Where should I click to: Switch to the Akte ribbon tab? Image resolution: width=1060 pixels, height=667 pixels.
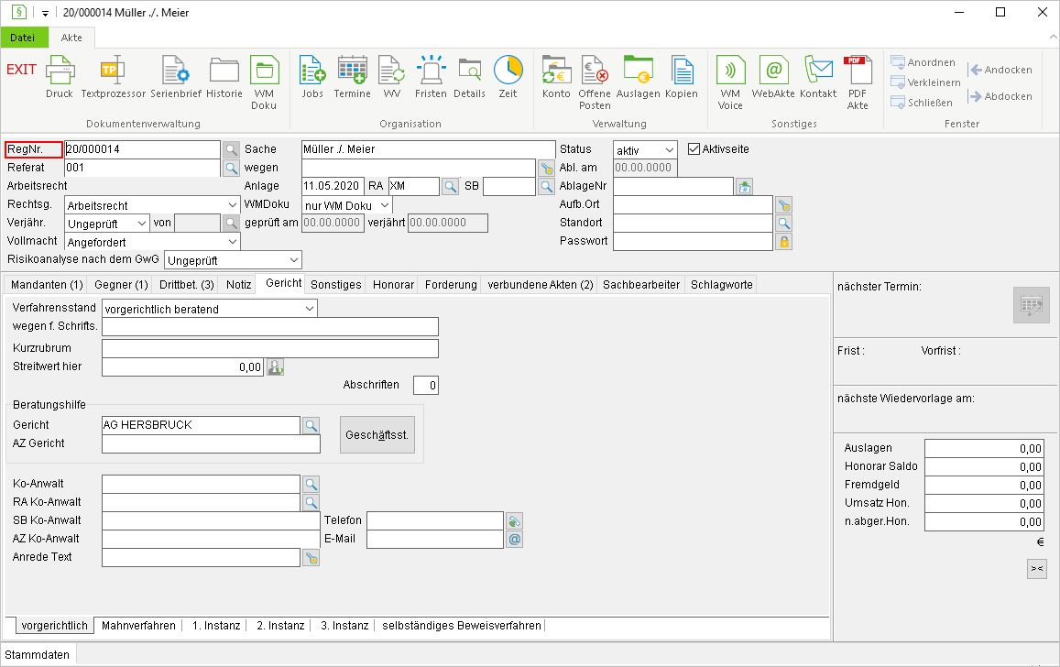click(71, 38)
